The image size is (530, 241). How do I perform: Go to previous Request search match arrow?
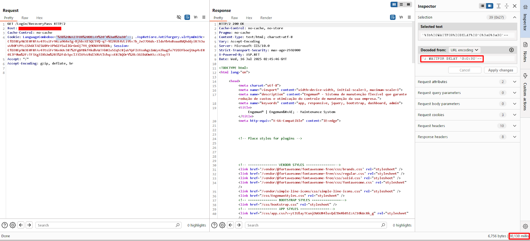point(21,225)
